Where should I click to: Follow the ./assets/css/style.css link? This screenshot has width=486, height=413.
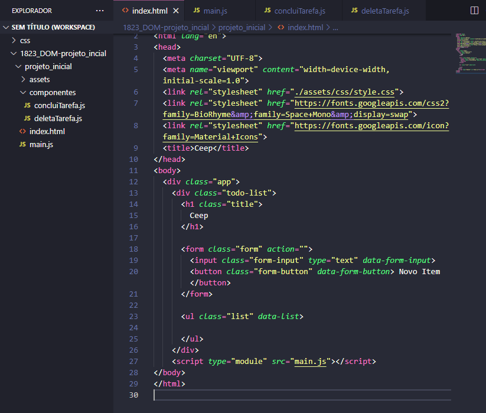click(344, 92)
